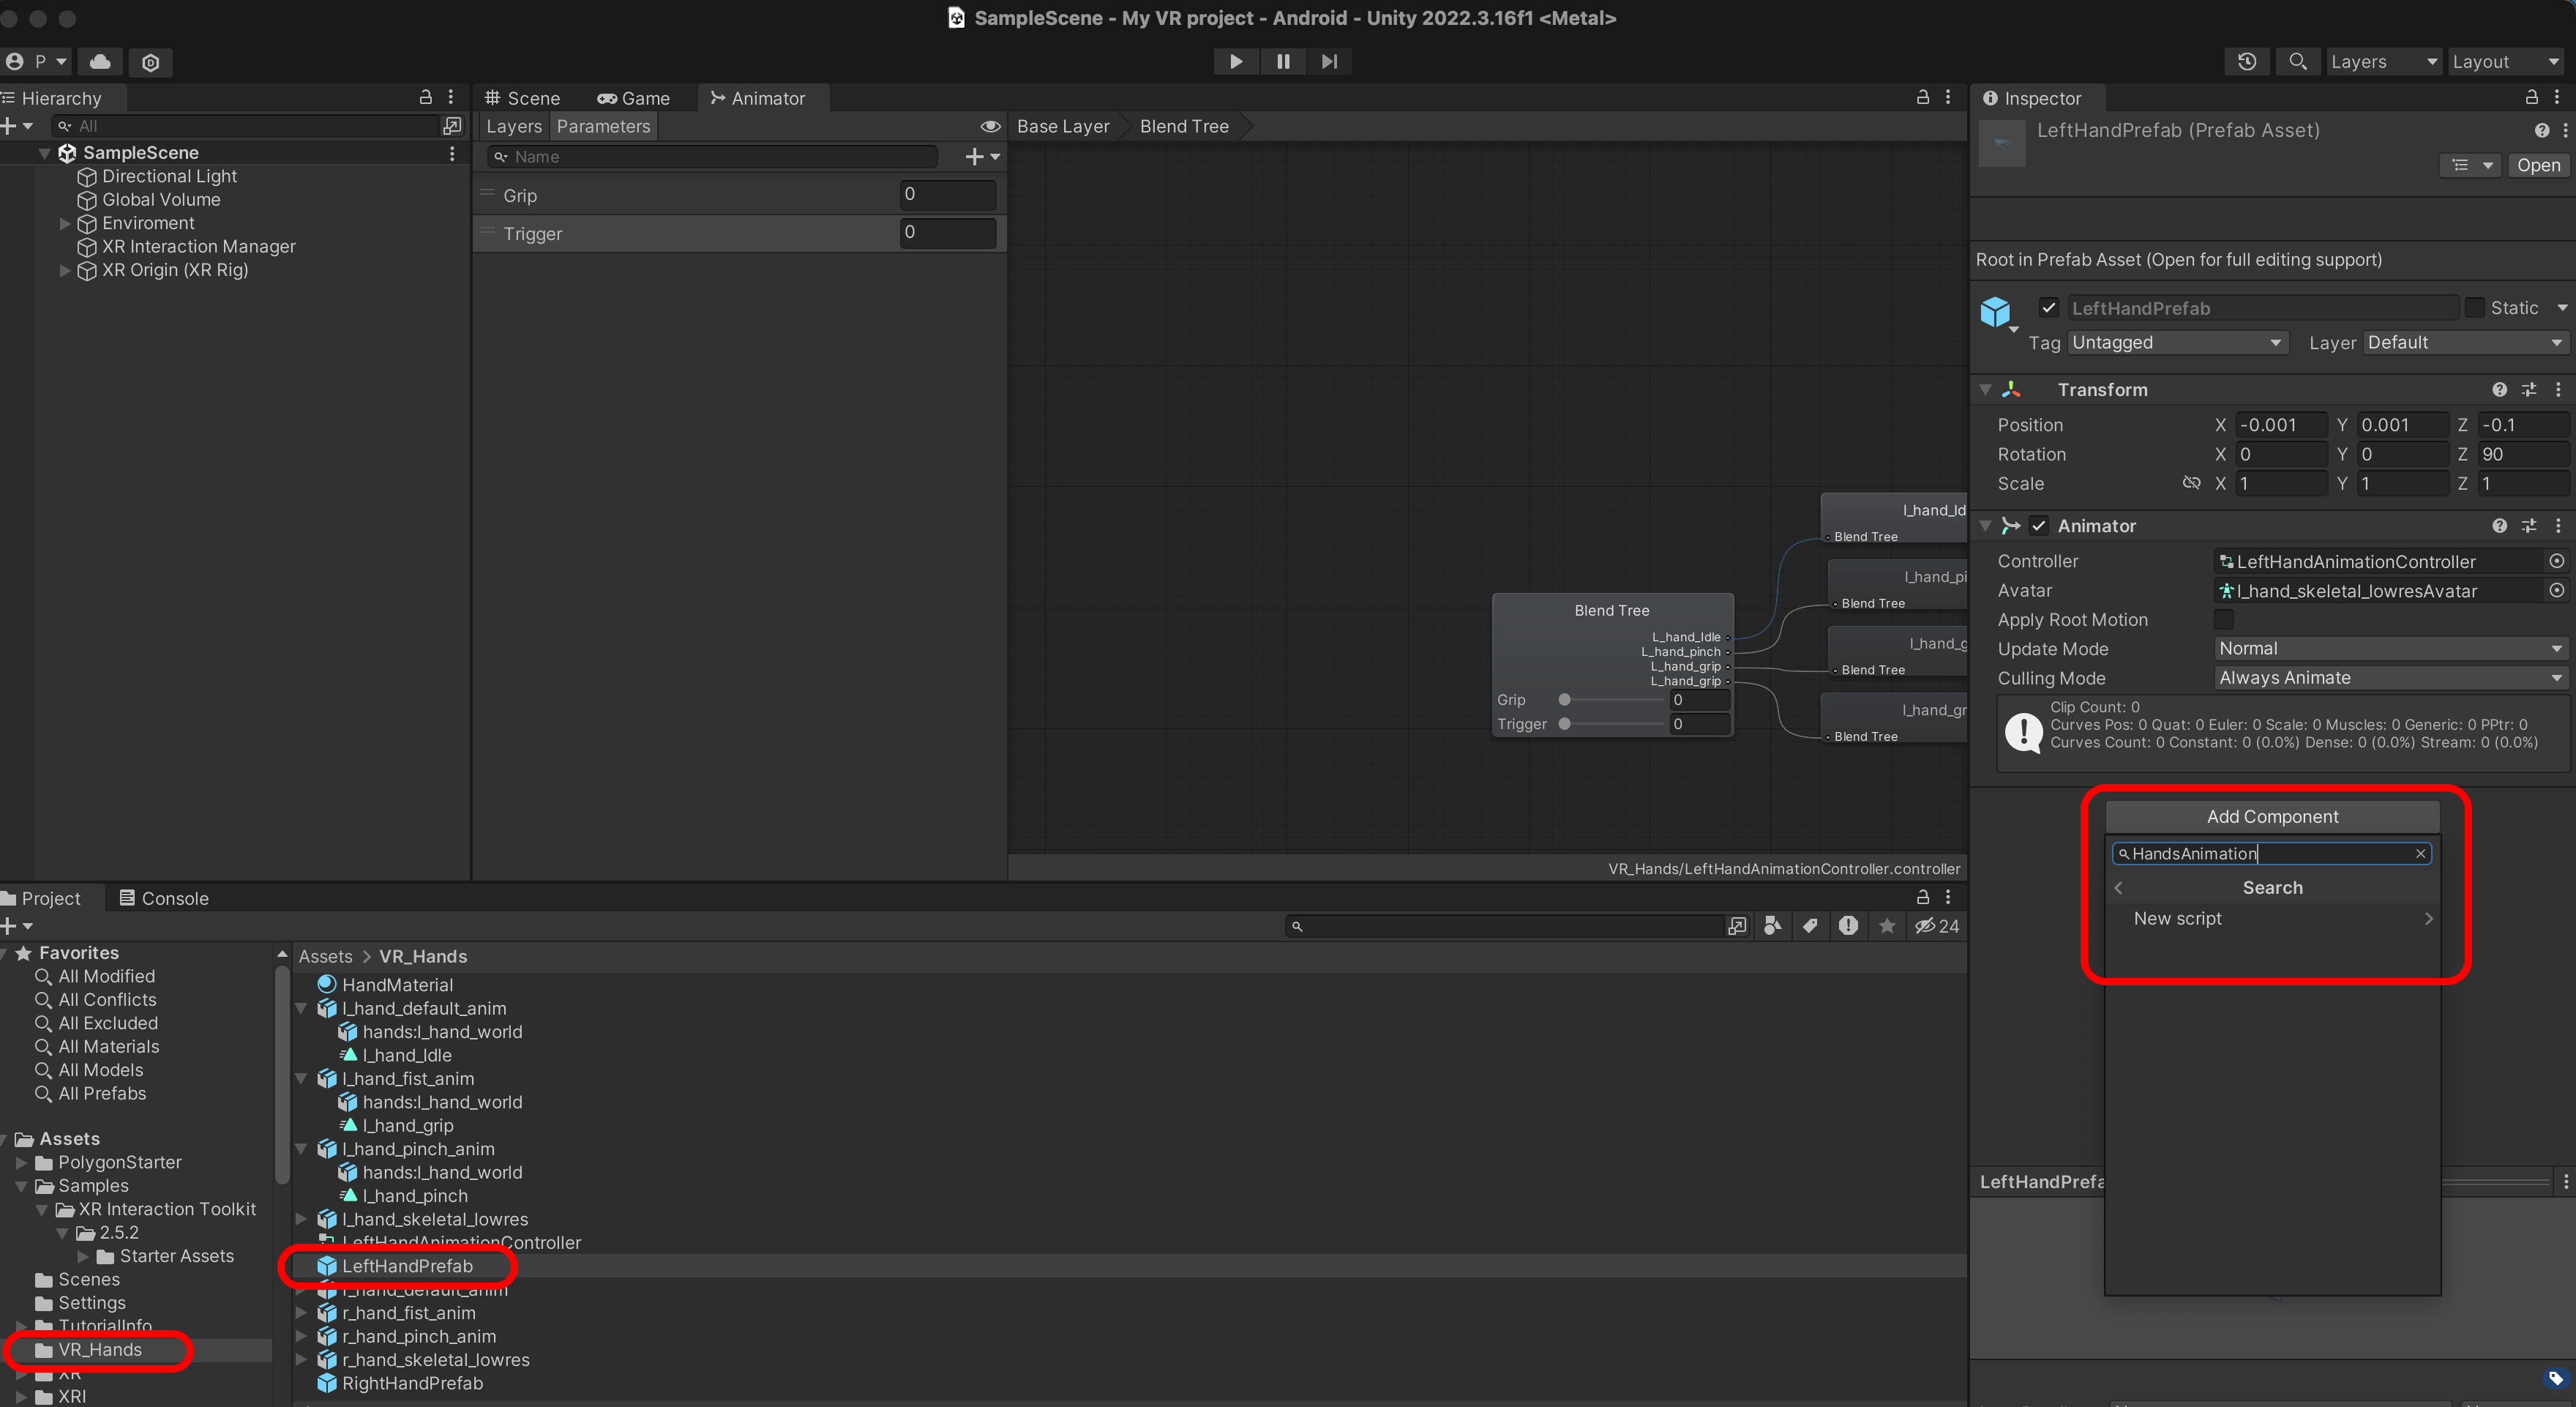Image resolution: width=2576 pixels, height=1407 pixels.
Task: Click the global search magnifier icon
Action: click(x=2297, y=61)
